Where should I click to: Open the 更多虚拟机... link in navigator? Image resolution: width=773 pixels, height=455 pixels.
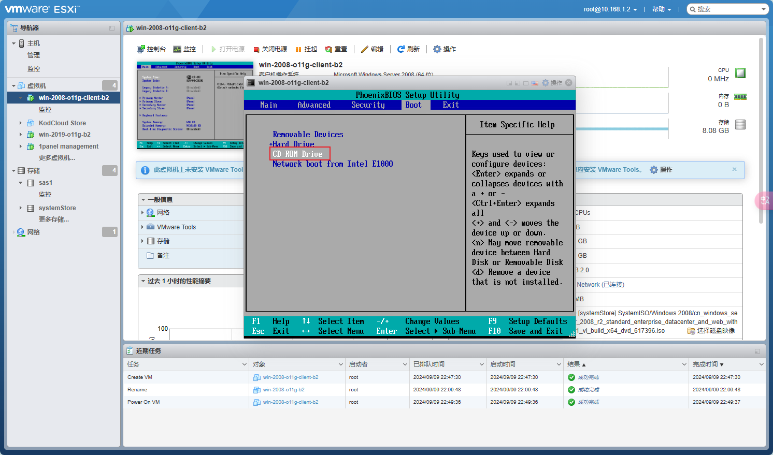57,158
